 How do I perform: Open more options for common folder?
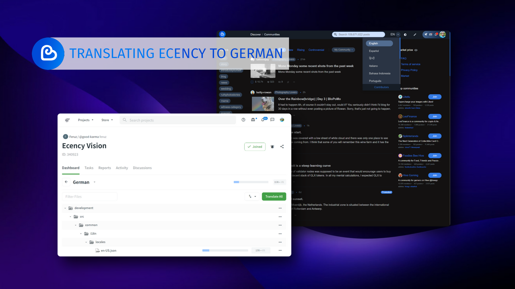coord(280,225)
